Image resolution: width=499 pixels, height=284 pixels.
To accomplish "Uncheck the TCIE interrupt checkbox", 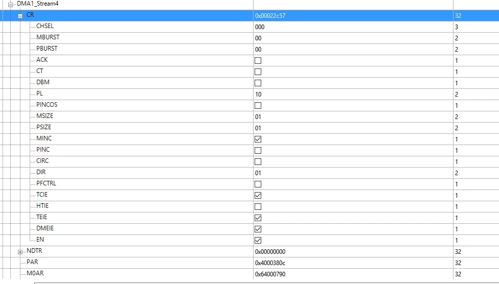I will pos(258,195).
